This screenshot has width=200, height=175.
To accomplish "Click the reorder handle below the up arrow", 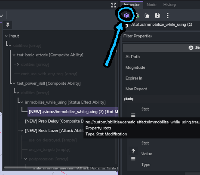I will pos(133,159).
